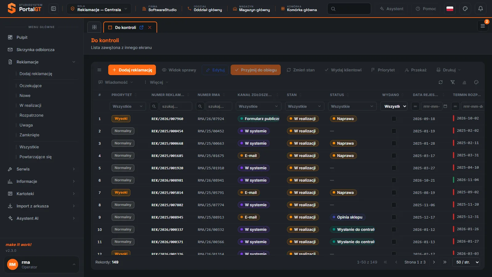Open the Status filter dropdown
Viewport: 492px width, 277px height.
tap(352, 106)
